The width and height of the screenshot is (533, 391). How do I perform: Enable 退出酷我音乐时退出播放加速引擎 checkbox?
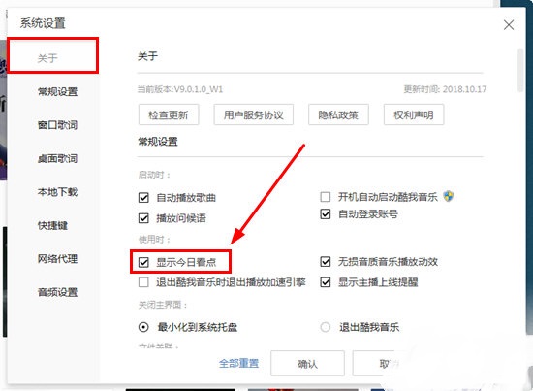pyautogui.click(x=143, y=282)
